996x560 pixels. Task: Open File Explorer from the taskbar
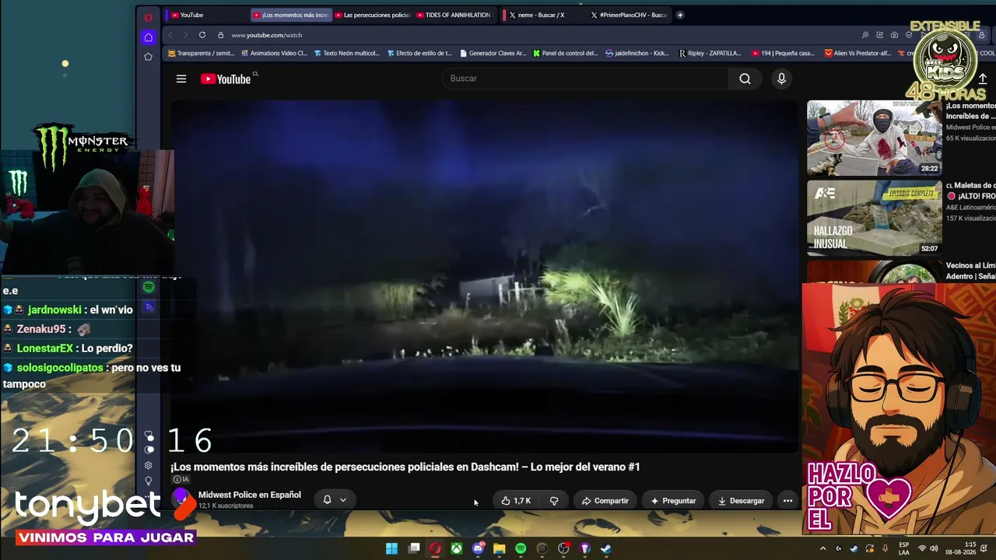click(x=500, y=548)
